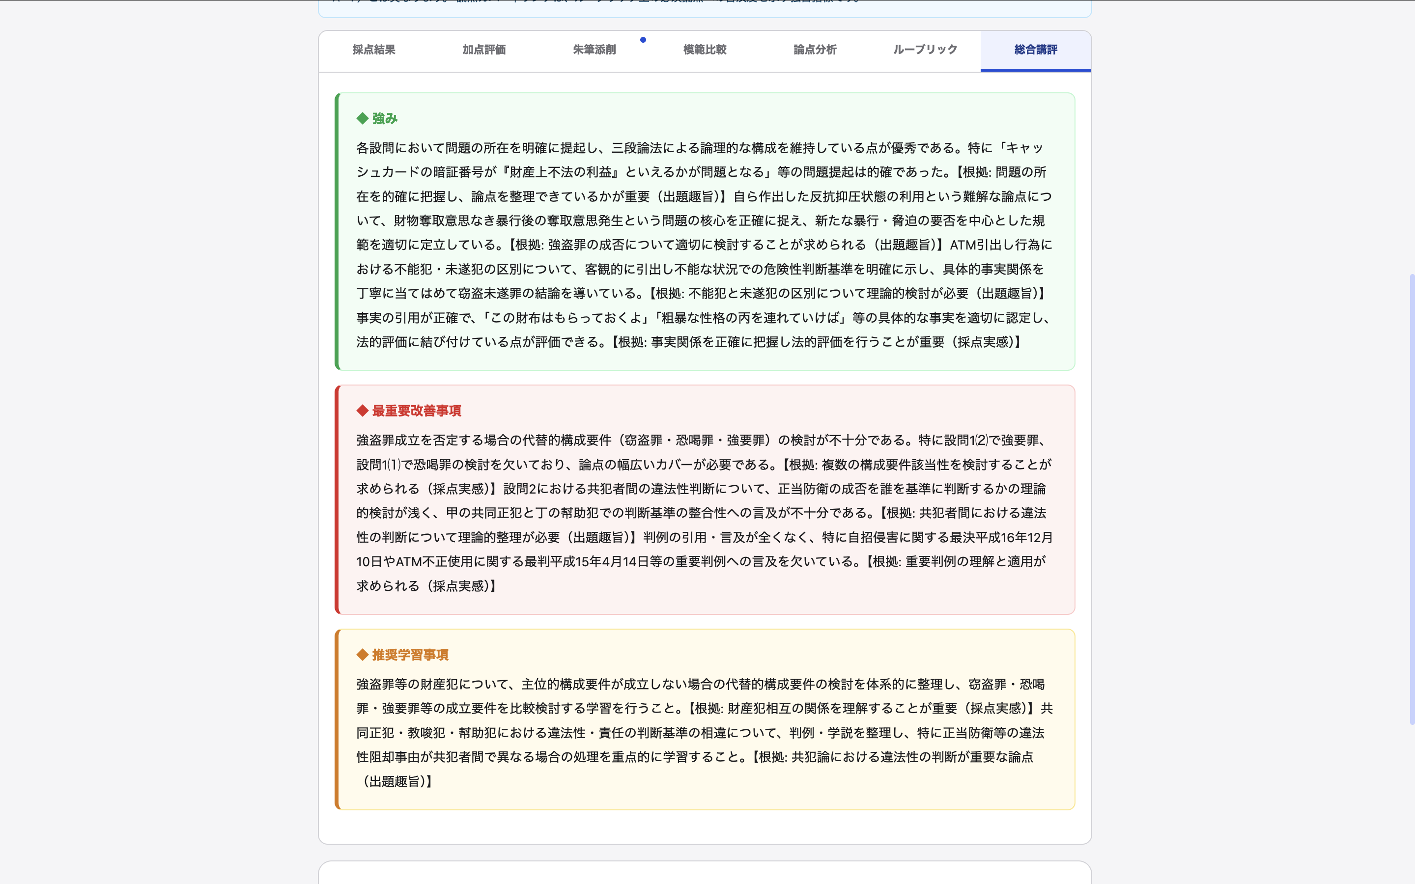Viewport: 1415px width, 884px height.
Task: Click the orange diamond icon beside 推奨学習事項
Action: pos(362,655)
